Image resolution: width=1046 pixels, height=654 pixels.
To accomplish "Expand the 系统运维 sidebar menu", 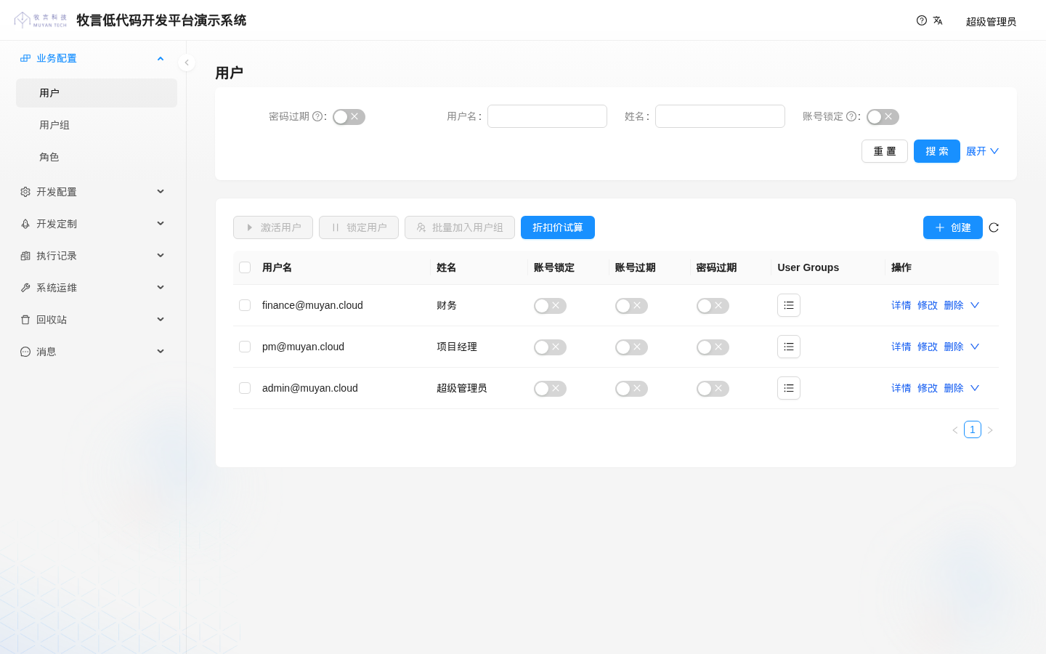I will click(97, 288).
